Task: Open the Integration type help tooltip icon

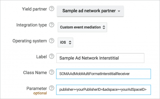Action: (51, 25)
